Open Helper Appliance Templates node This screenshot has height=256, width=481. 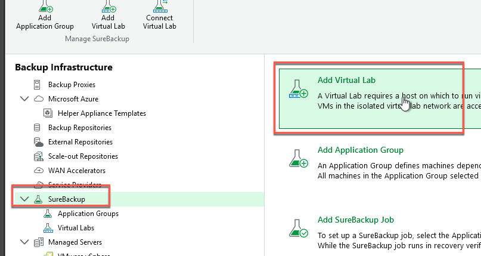(101, 113)
